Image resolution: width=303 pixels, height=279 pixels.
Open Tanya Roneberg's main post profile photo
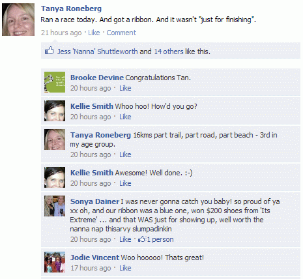click(18, 20)
